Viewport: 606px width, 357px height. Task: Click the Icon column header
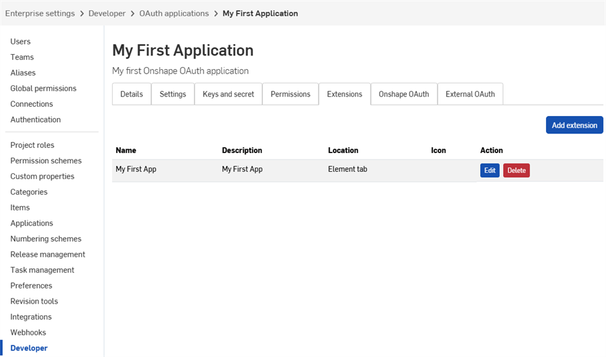click(x=438, y=150)
